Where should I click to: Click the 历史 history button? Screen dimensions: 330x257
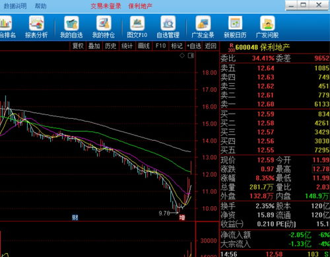(x=110, y=46)
